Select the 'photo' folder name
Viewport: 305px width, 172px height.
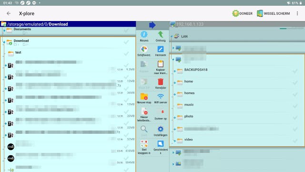189,117
